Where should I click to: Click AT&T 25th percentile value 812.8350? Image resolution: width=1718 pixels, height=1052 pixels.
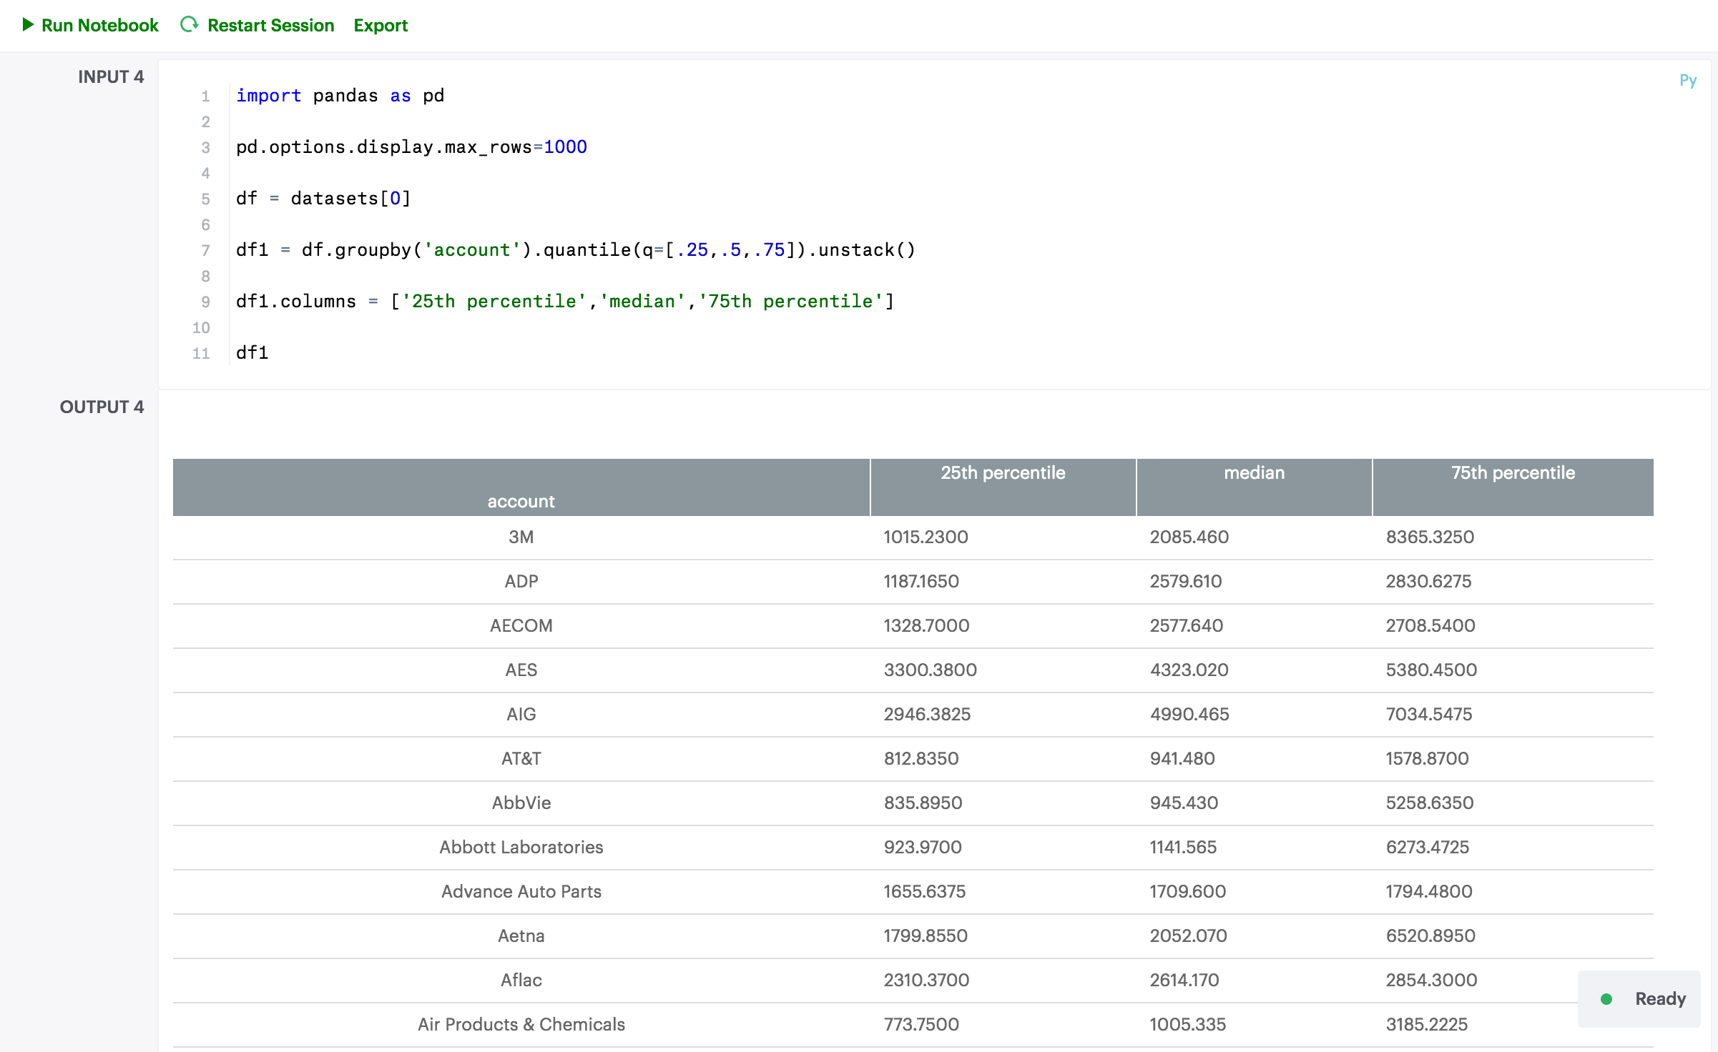(x=921, y=758)
